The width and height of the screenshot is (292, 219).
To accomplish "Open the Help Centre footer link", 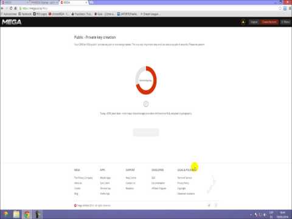I will (x=131, y=178).
